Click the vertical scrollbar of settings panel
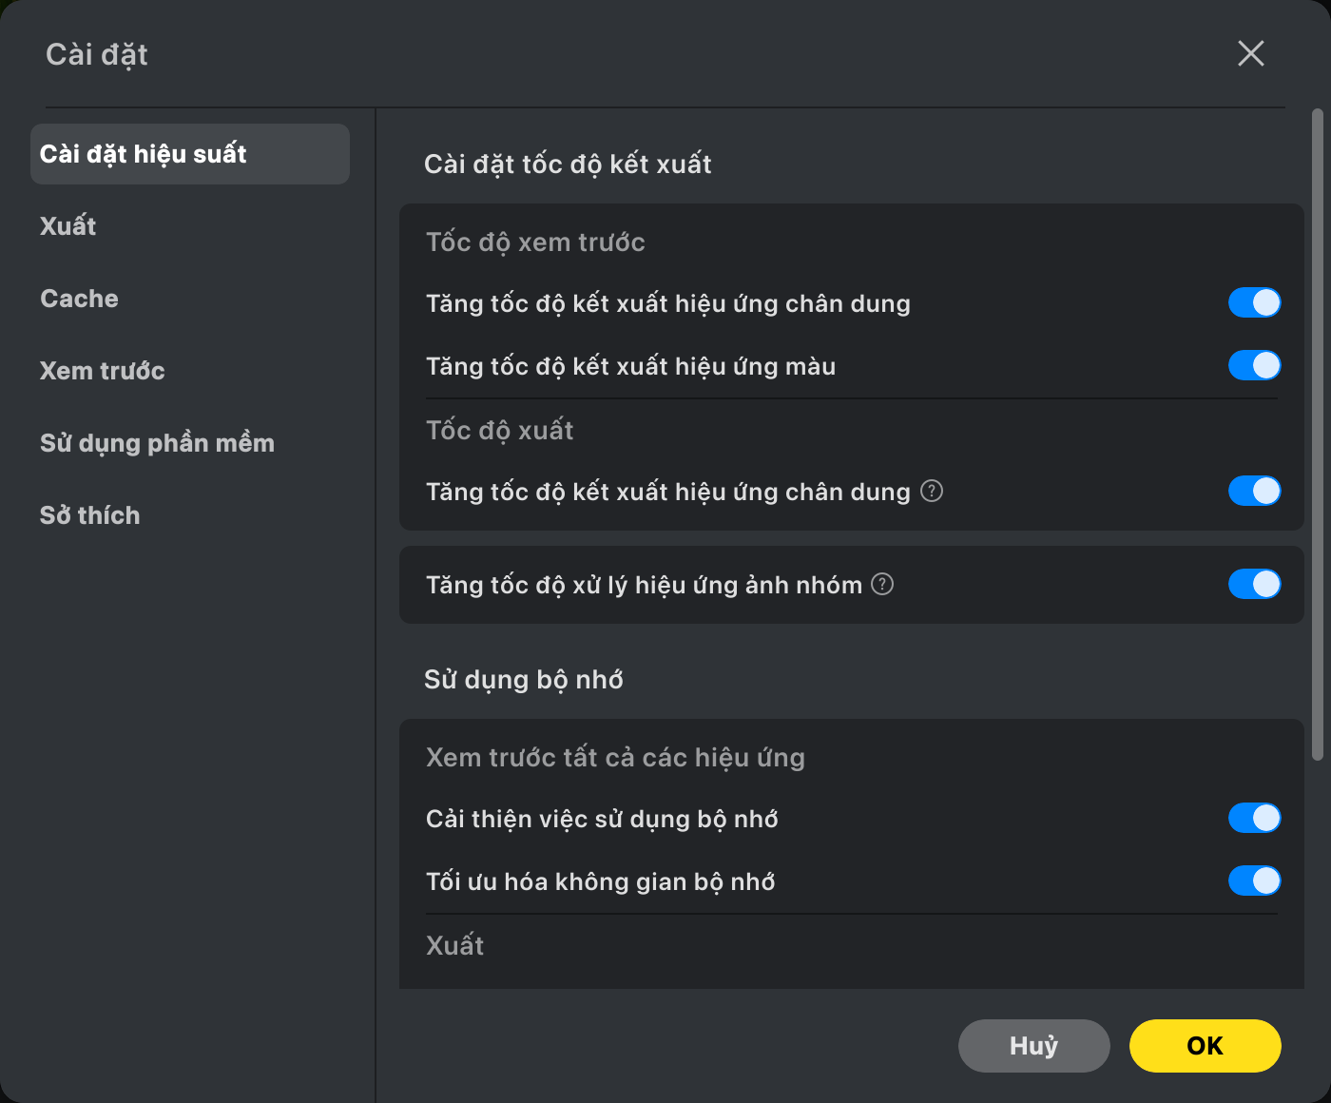Viewport: 1331px width, 1103px height. pos(1318,435)
